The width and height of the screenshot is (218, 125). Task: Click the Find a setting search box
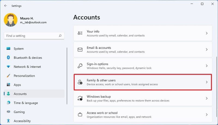[34, 36]
